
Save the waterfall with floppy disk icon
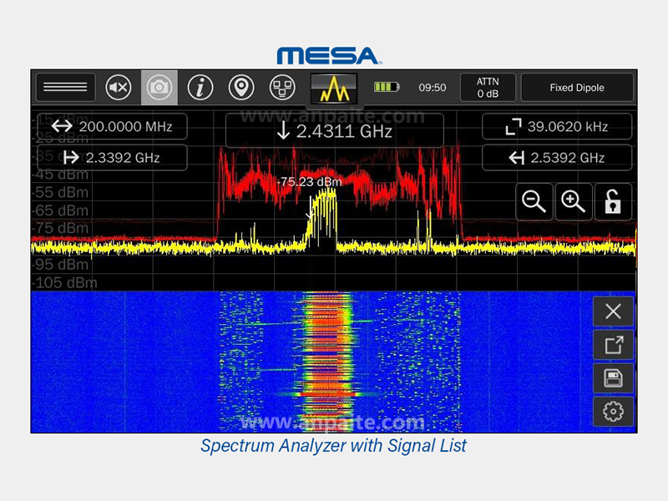[x=613, y=378]
